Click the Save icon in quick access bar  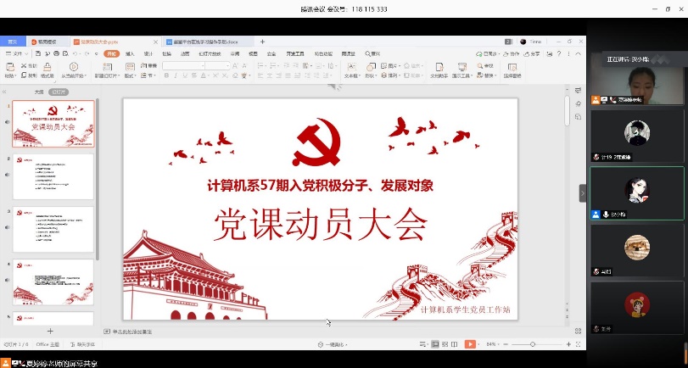click(38, 53)
